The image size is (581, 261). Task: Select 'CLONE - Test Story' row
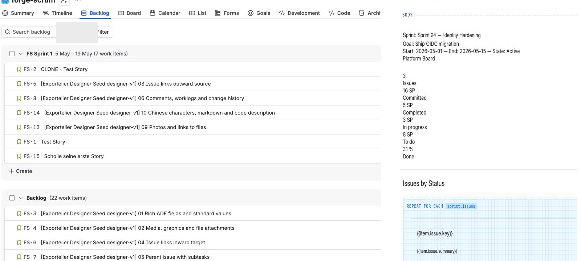click(193, 69)
